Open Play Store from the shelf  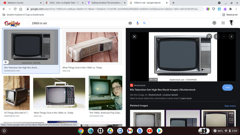[x=159, y=131]
